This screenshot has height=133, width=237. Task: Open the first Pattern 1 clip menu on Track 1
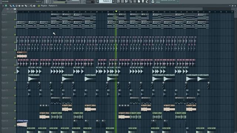click(52, 14)
